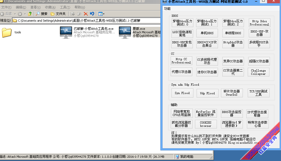This screenshot has width=281, height=161.
Task: Click 碎片攻击器 OverDoS button
Action: pos(232,93)
